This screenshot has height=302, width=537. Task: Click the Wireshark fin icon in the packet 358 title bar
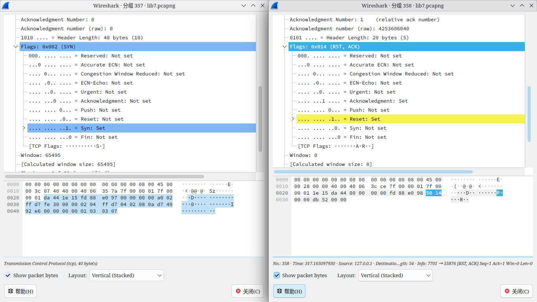coord(274,6)
